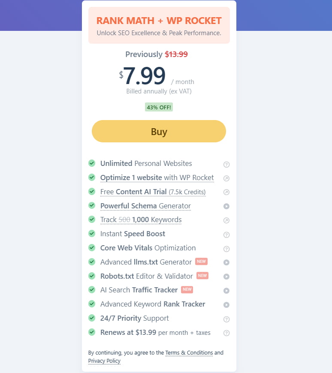Click question mark icon next to Instant Speed Boost
The height and width of the screenshot is (373, 332).
pos(226,235)
